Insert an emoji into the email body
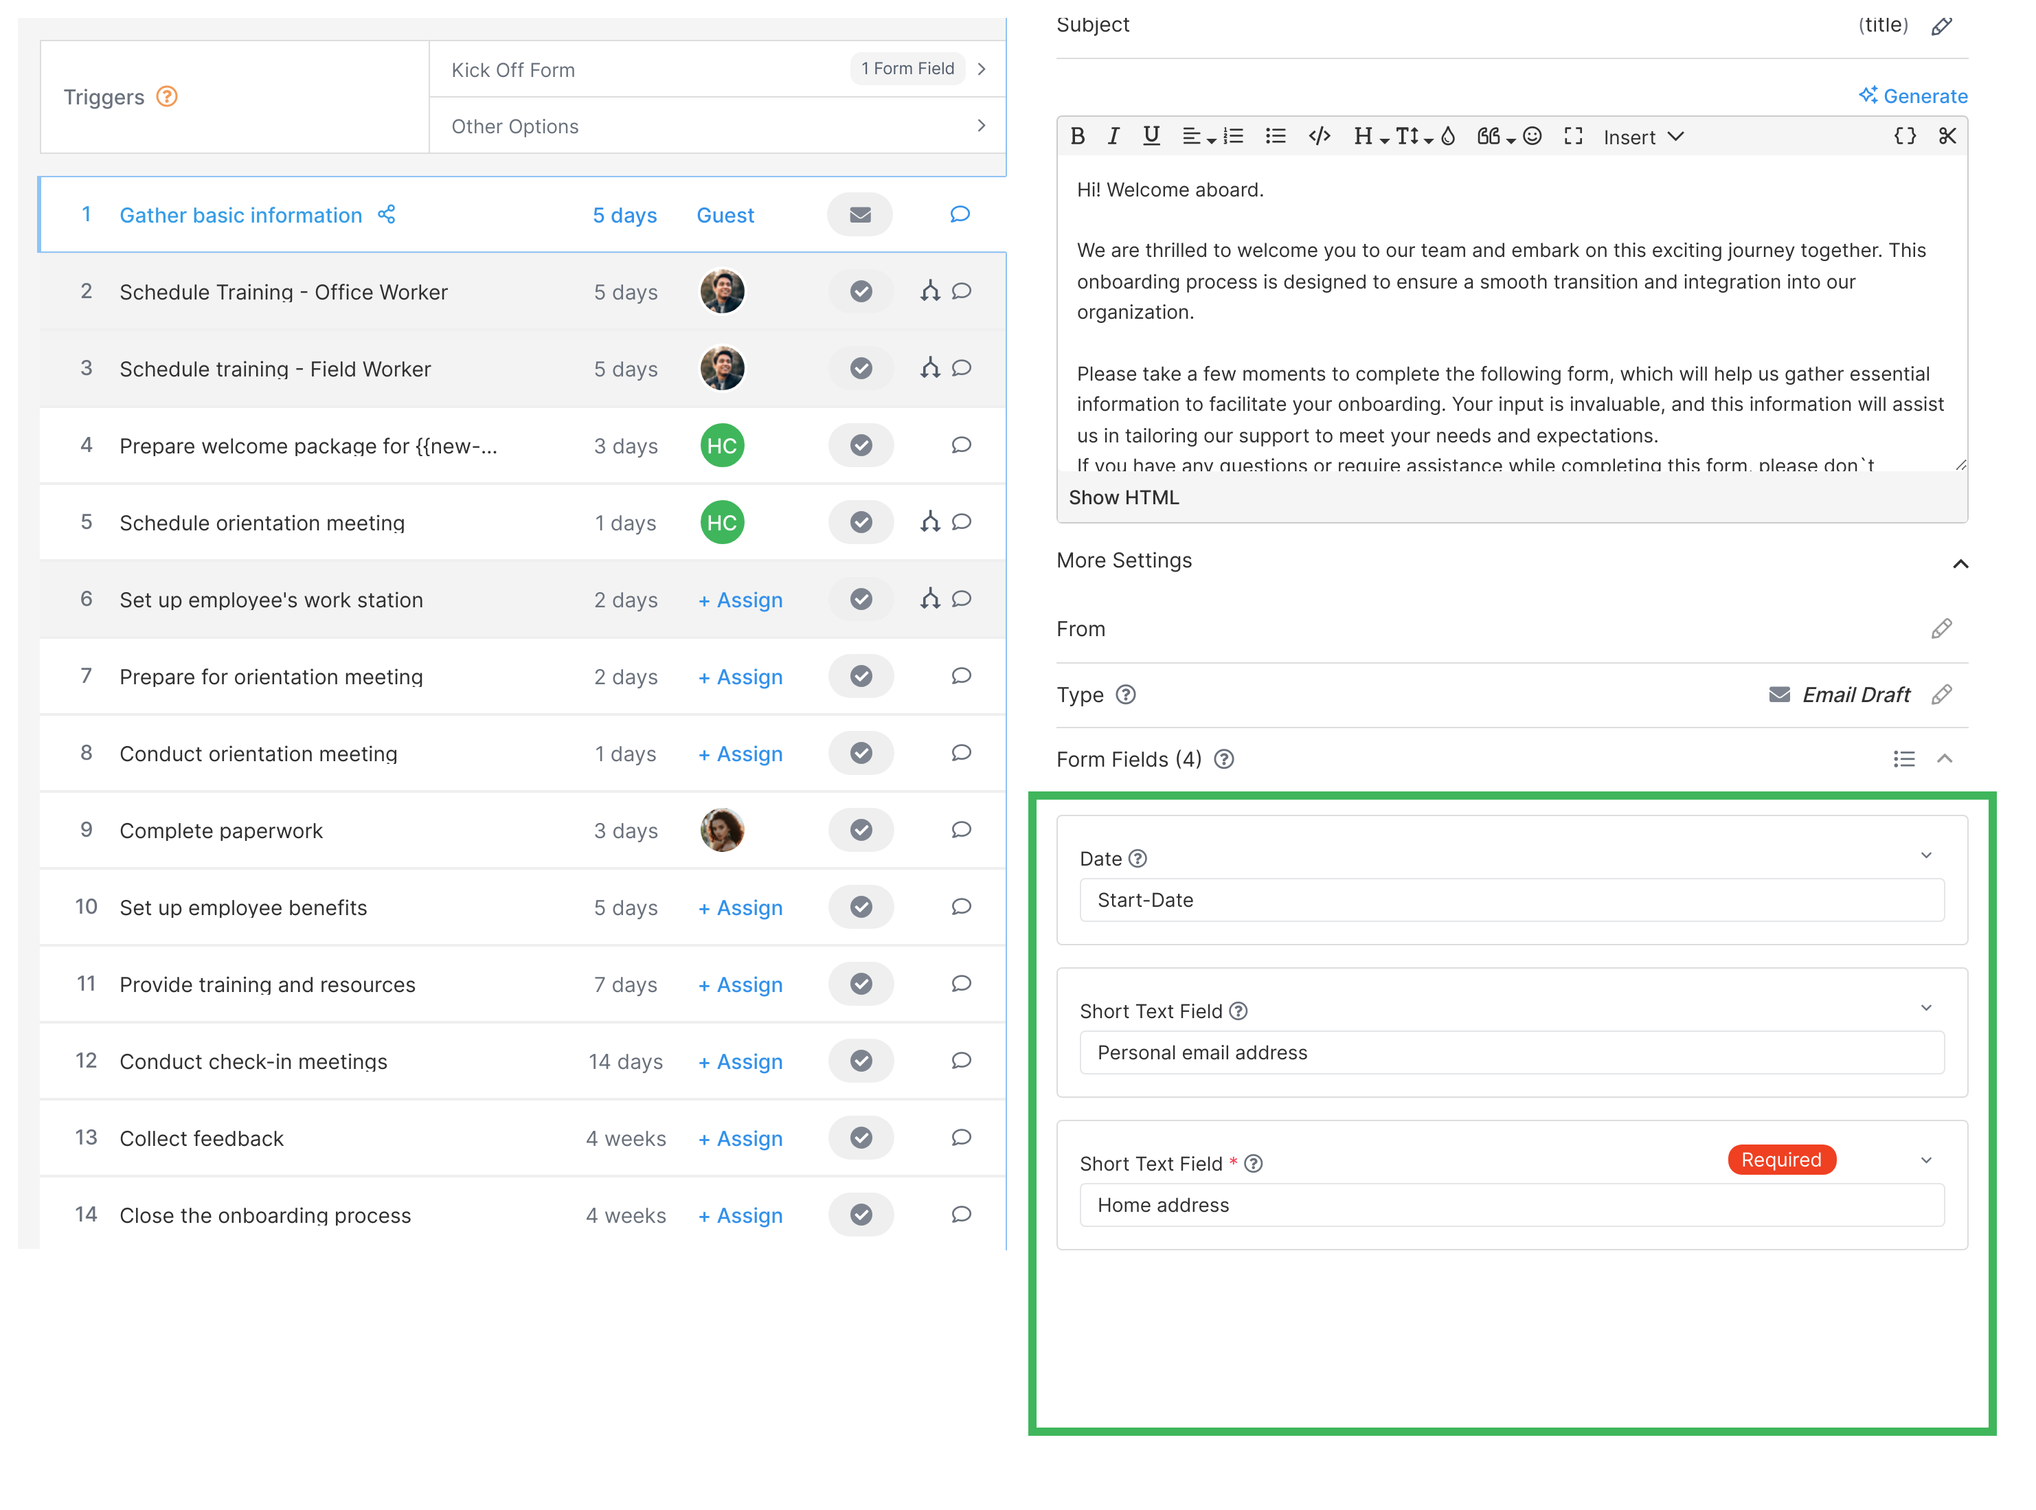The height and width of the screenshot is (1510, 2036). click(x=1532, y=136)
